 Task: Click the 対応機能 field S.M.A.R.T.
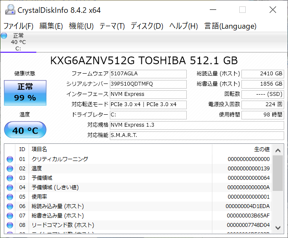click(x=197, y=136)
